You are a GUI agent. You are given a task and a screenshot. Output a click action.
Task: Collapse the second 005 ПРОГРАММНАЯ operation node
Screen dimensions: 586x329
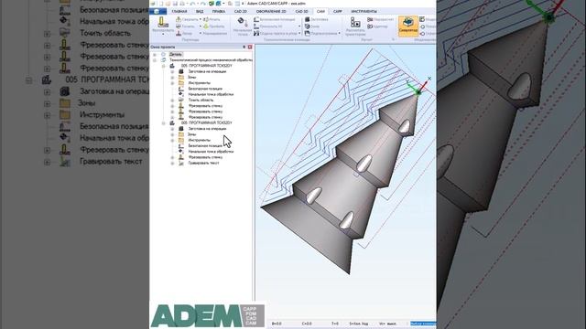click(x=164, y=122)
